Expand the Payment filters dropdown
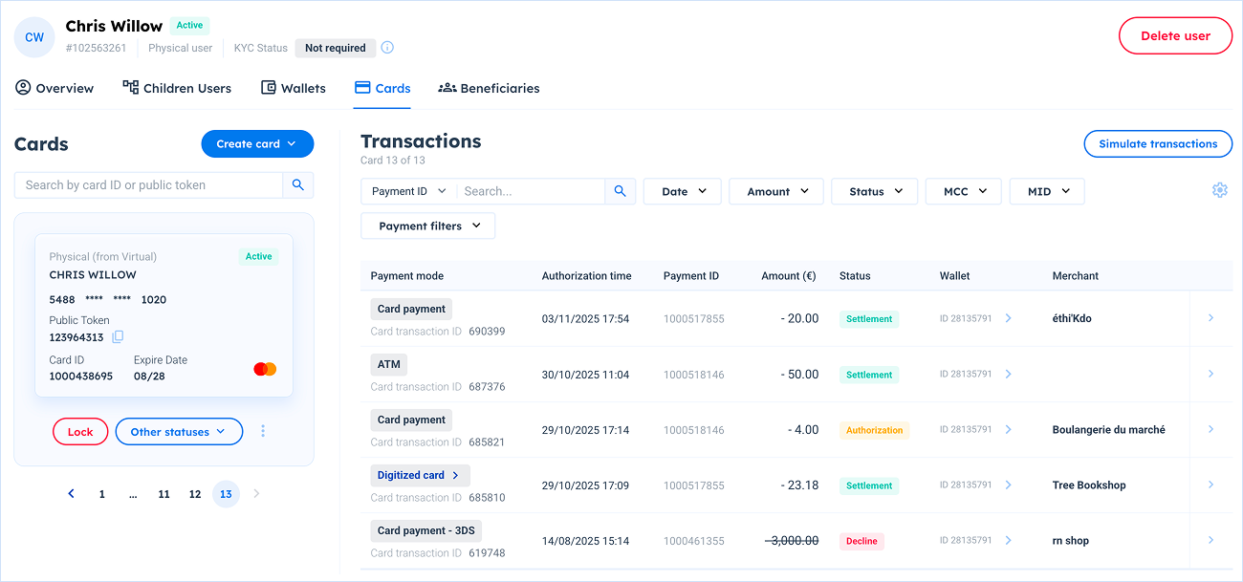 tap(427, 226)
